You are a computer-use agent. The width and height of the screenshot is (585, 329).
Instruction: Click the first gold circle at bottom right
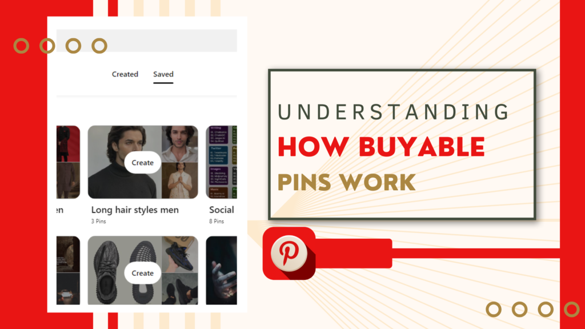click(x=494, y=309)
